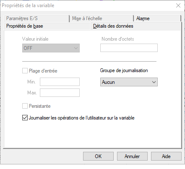The width and height of the screenshot is (185, 169).
Task: Confirm with the OK button
Action: [98, 156]
